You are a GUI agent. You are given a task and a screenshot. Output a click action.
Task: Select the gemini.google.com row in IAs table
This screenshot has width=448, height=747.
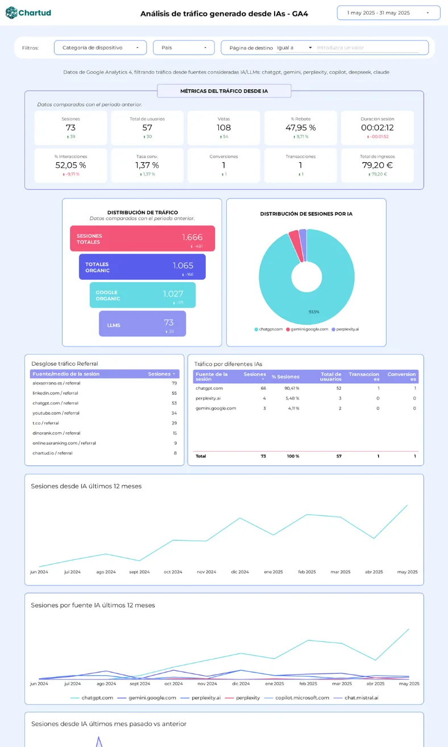point(306,408)
